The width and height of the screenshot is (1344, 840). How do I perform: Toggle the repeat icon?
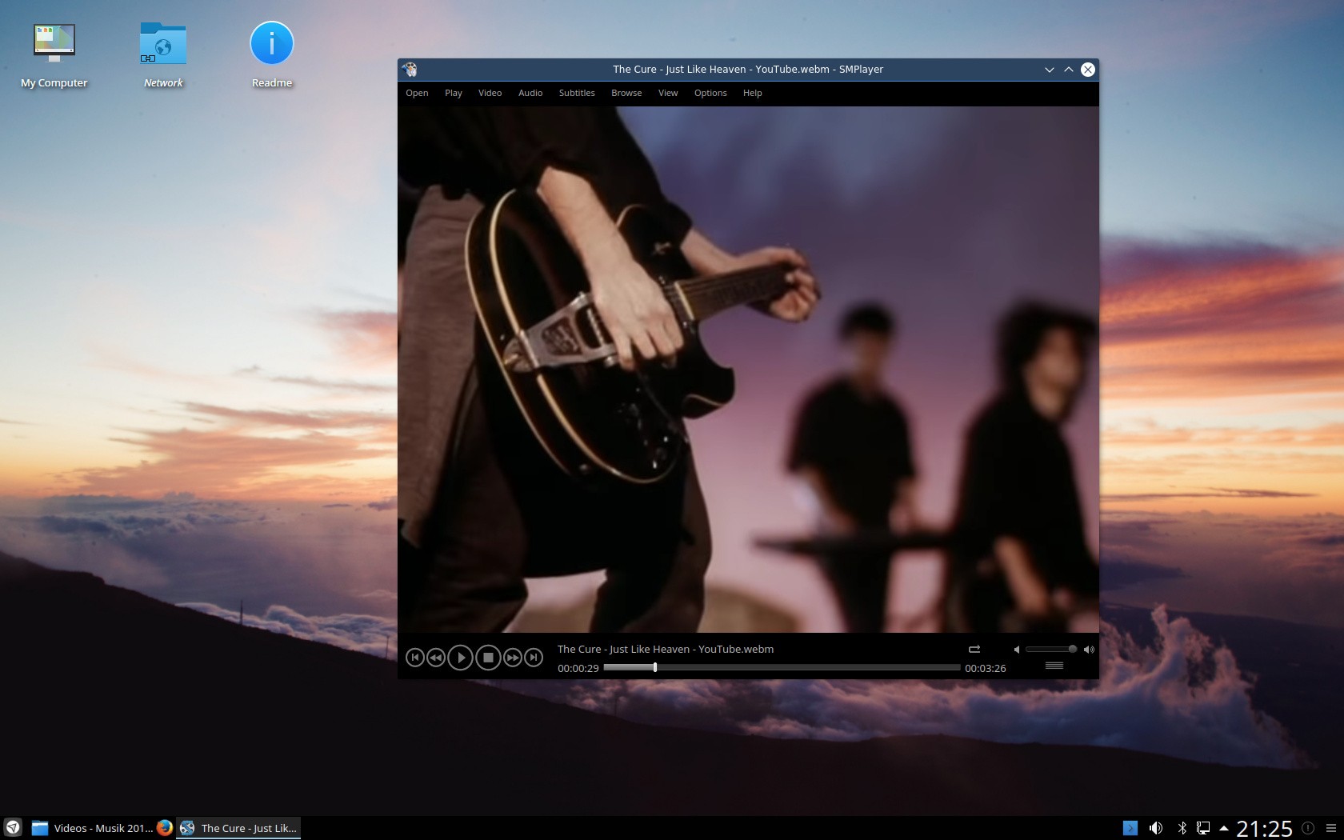[974, 650]
